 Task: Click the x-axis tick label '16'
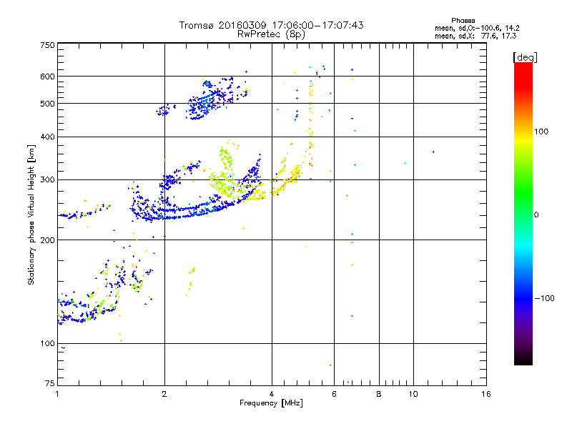point(486,394)
